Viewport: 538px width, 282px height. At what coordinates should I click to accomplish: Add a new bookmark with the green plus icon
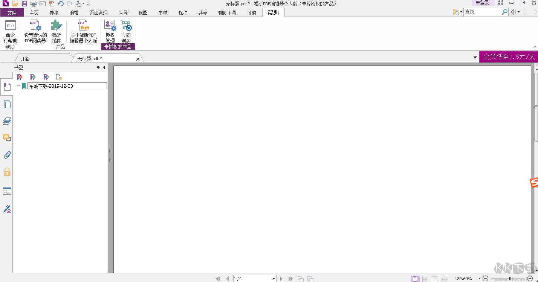[33, 77]
